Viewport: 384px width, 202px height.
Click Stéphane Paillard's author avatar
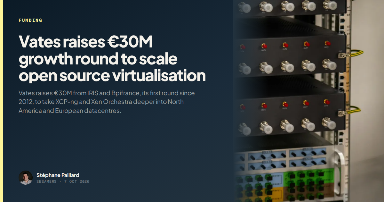(x=26, y=178)
